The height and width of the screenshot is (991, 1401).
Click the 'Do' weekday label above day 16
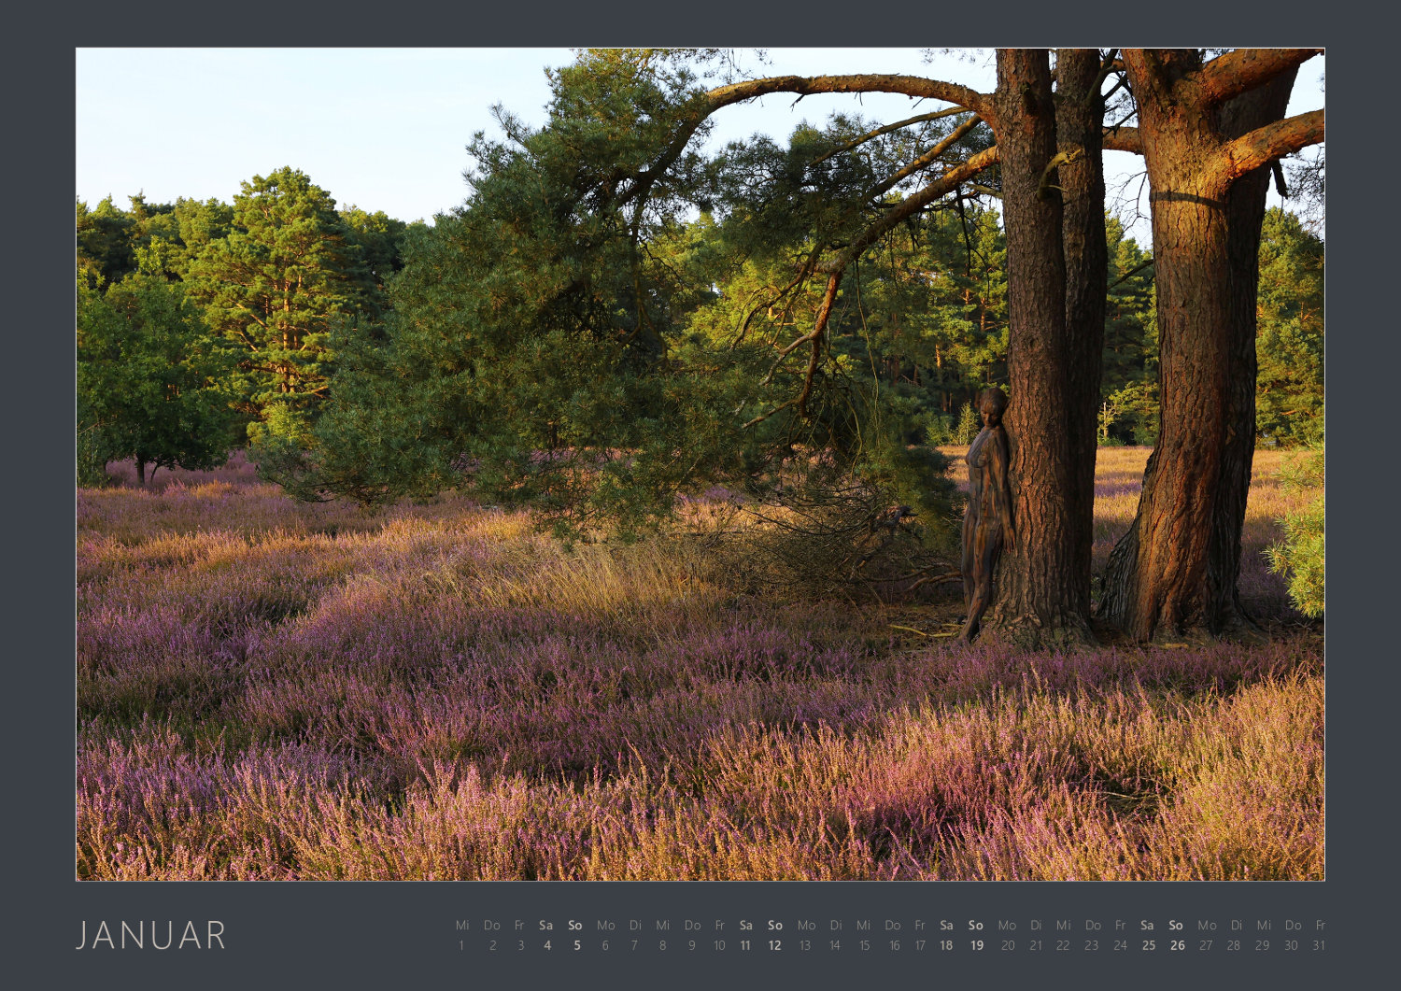pos(893,925)
